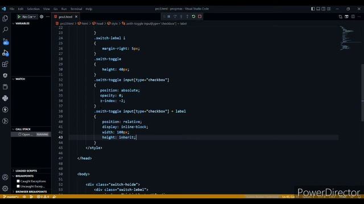Select the pro3.html editor tab
This screenshot has height=204, width=364.
point(65,16)
